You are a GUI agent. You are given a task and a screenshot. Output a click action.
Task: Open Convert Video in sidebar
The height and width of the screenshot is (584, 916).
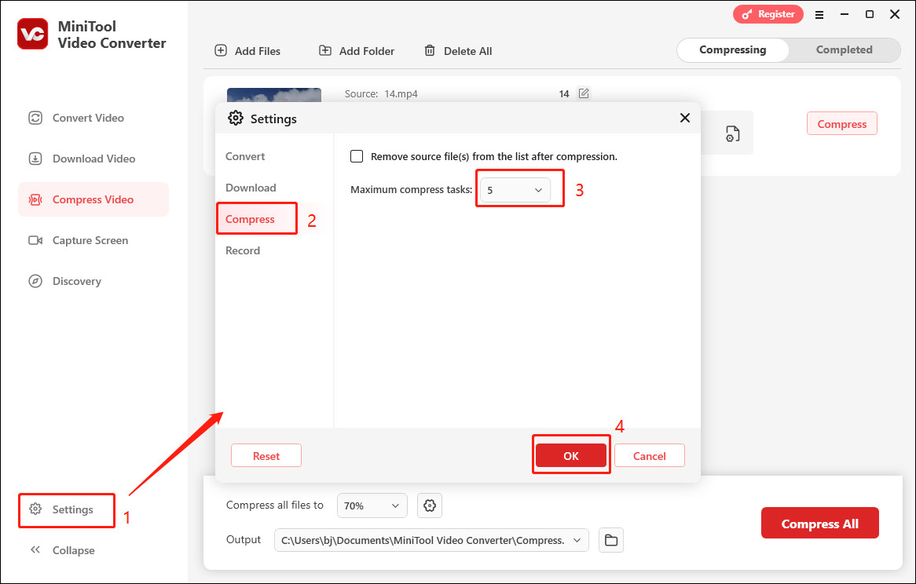pos(93,118)
